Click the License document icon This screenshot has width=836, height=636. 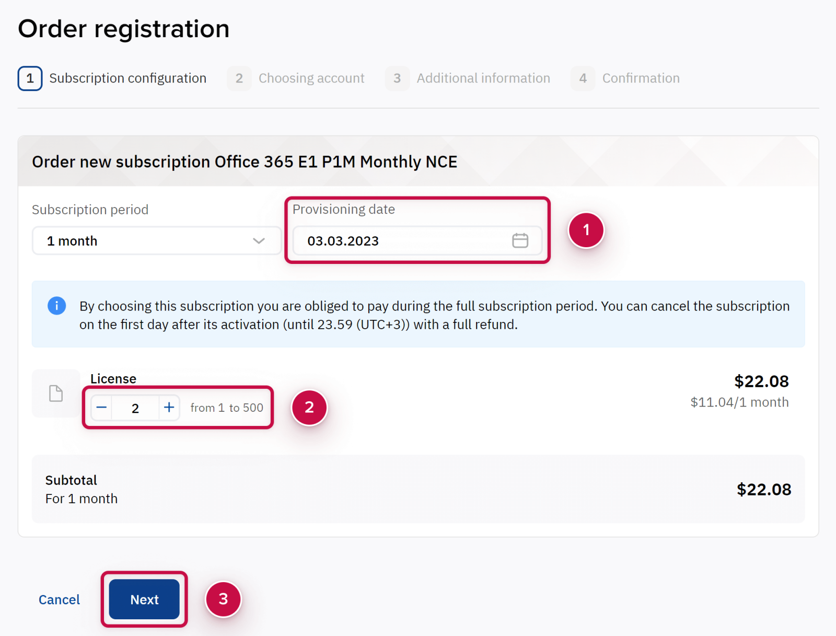click(56, 394)
